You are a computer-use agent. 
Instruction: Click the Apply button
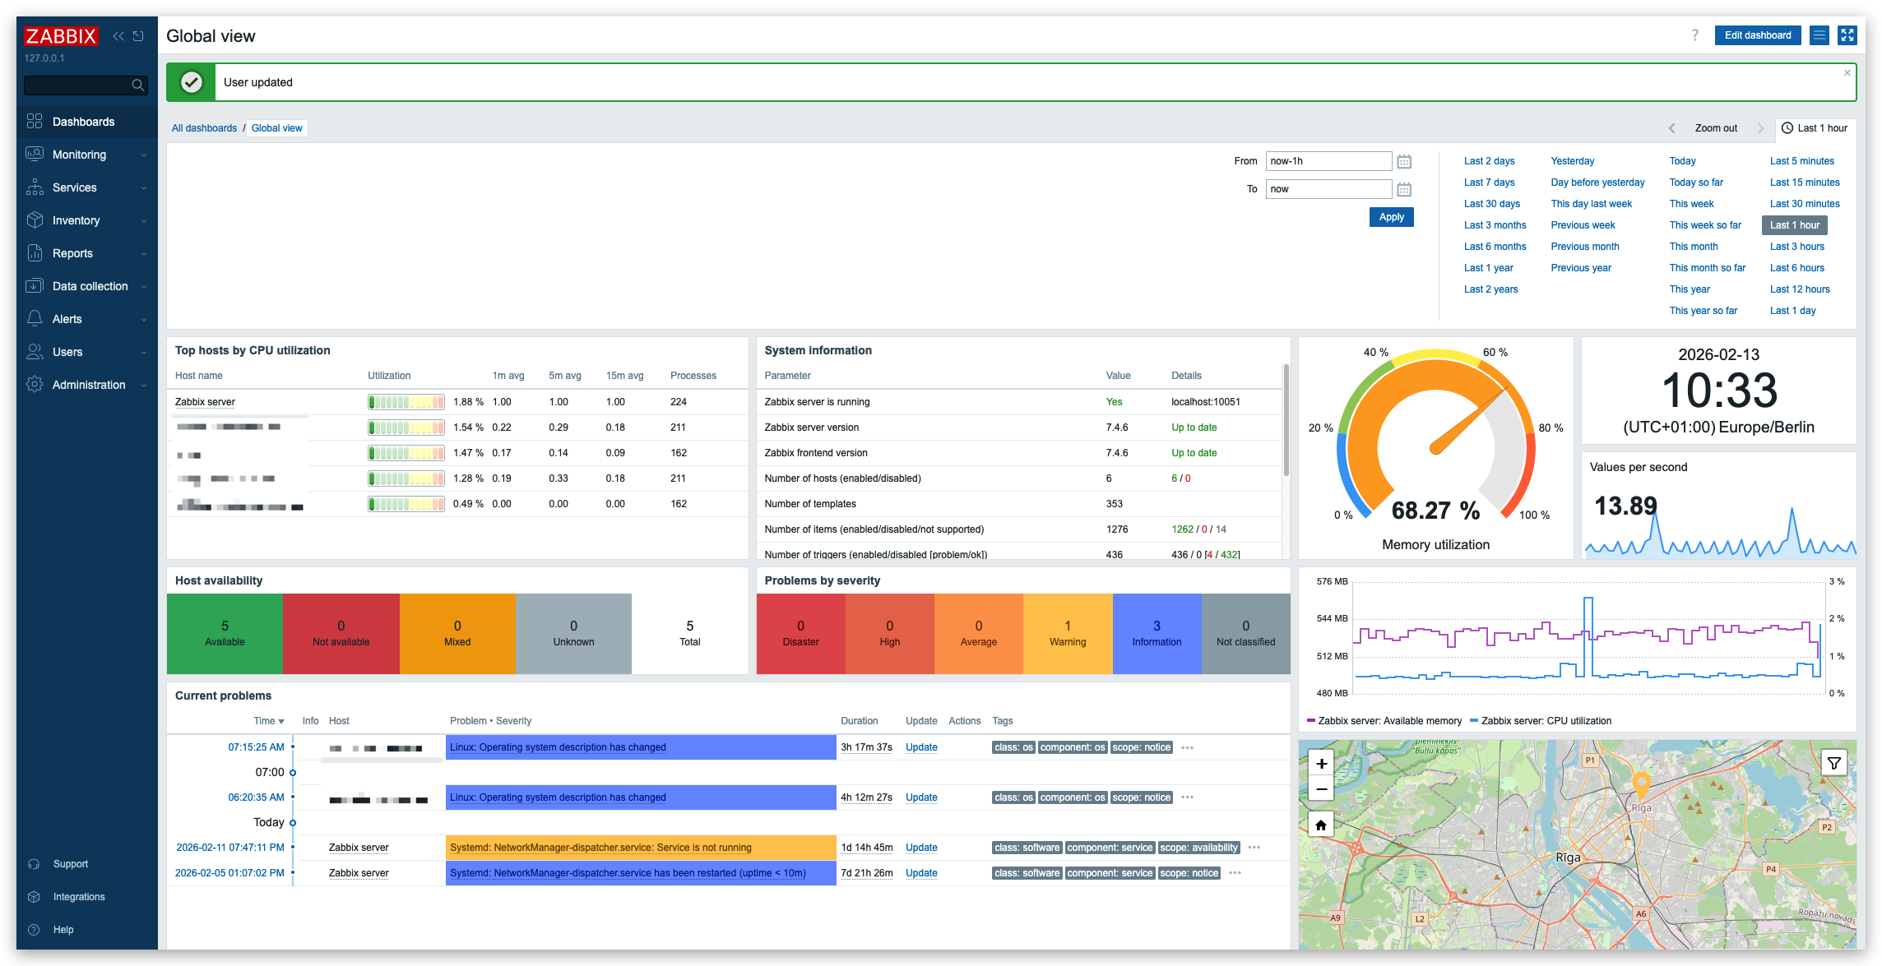(1392, 217)
